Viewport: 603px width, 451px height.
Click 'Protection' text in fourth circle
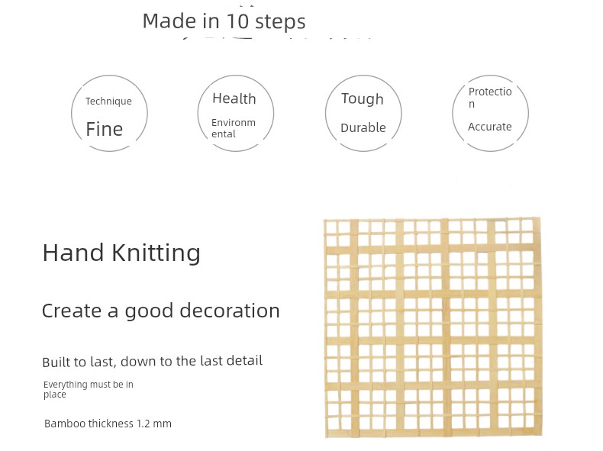[x=490, y=97]
